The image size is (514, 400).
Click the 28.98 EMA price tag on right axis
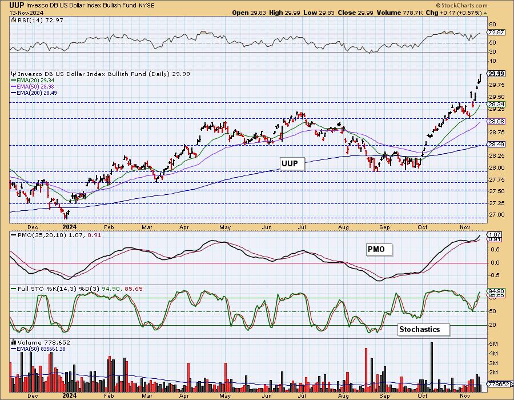pos(496,121)
